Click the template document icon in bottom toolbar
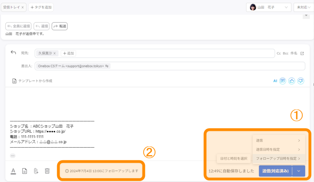This screenshot has width=314, height=182. pos(25,171)
